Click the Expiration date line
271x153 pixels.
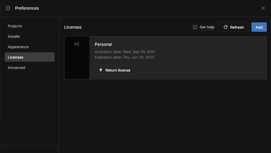pos(124,57)
